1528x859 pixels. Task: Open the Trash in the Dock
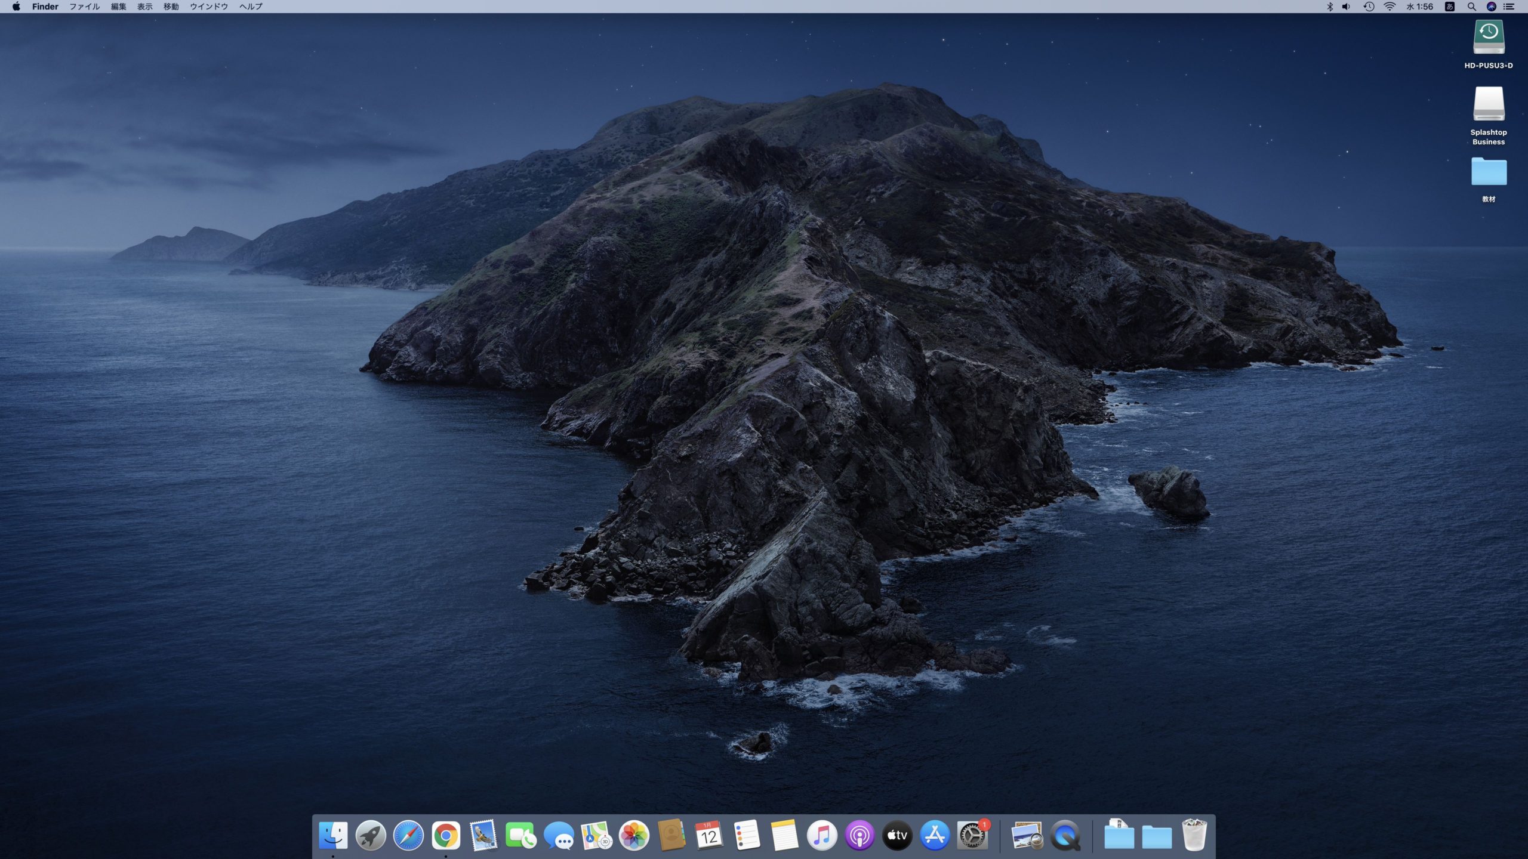coord(1194,835)
